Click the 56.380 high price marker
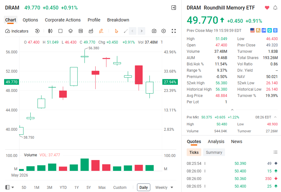This screenshot has height=192, width=281. click(x=94, y=48)
